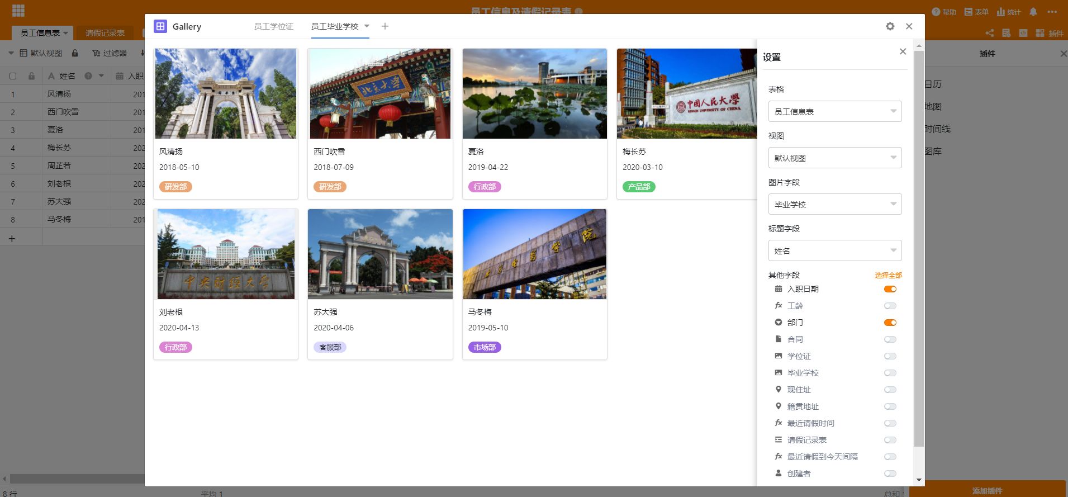
Task: Add a new gallery view with plus icon
Action: pyautogui.click(x=385, y=26)
